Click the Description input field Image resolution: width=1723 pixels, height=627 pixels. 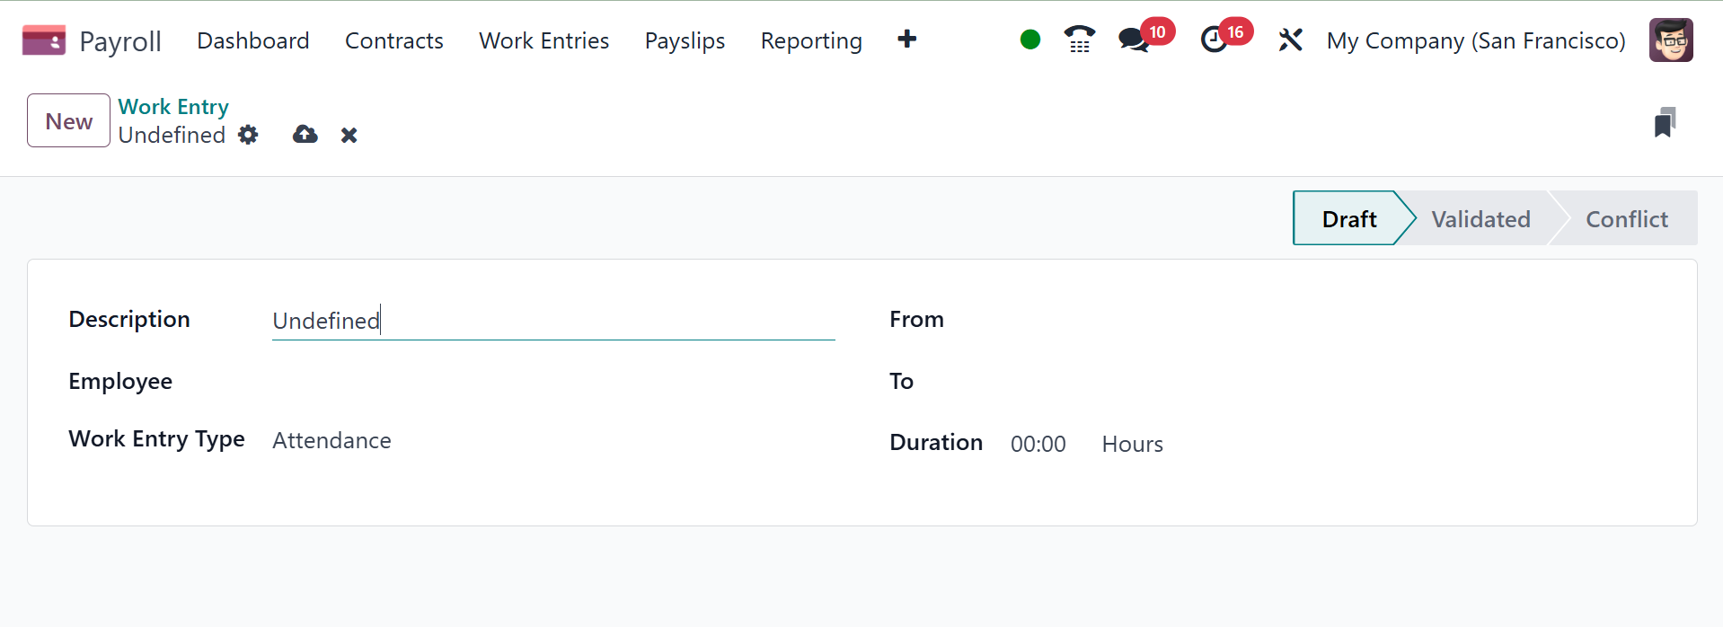pyautogui.click(x=553, y=321)
